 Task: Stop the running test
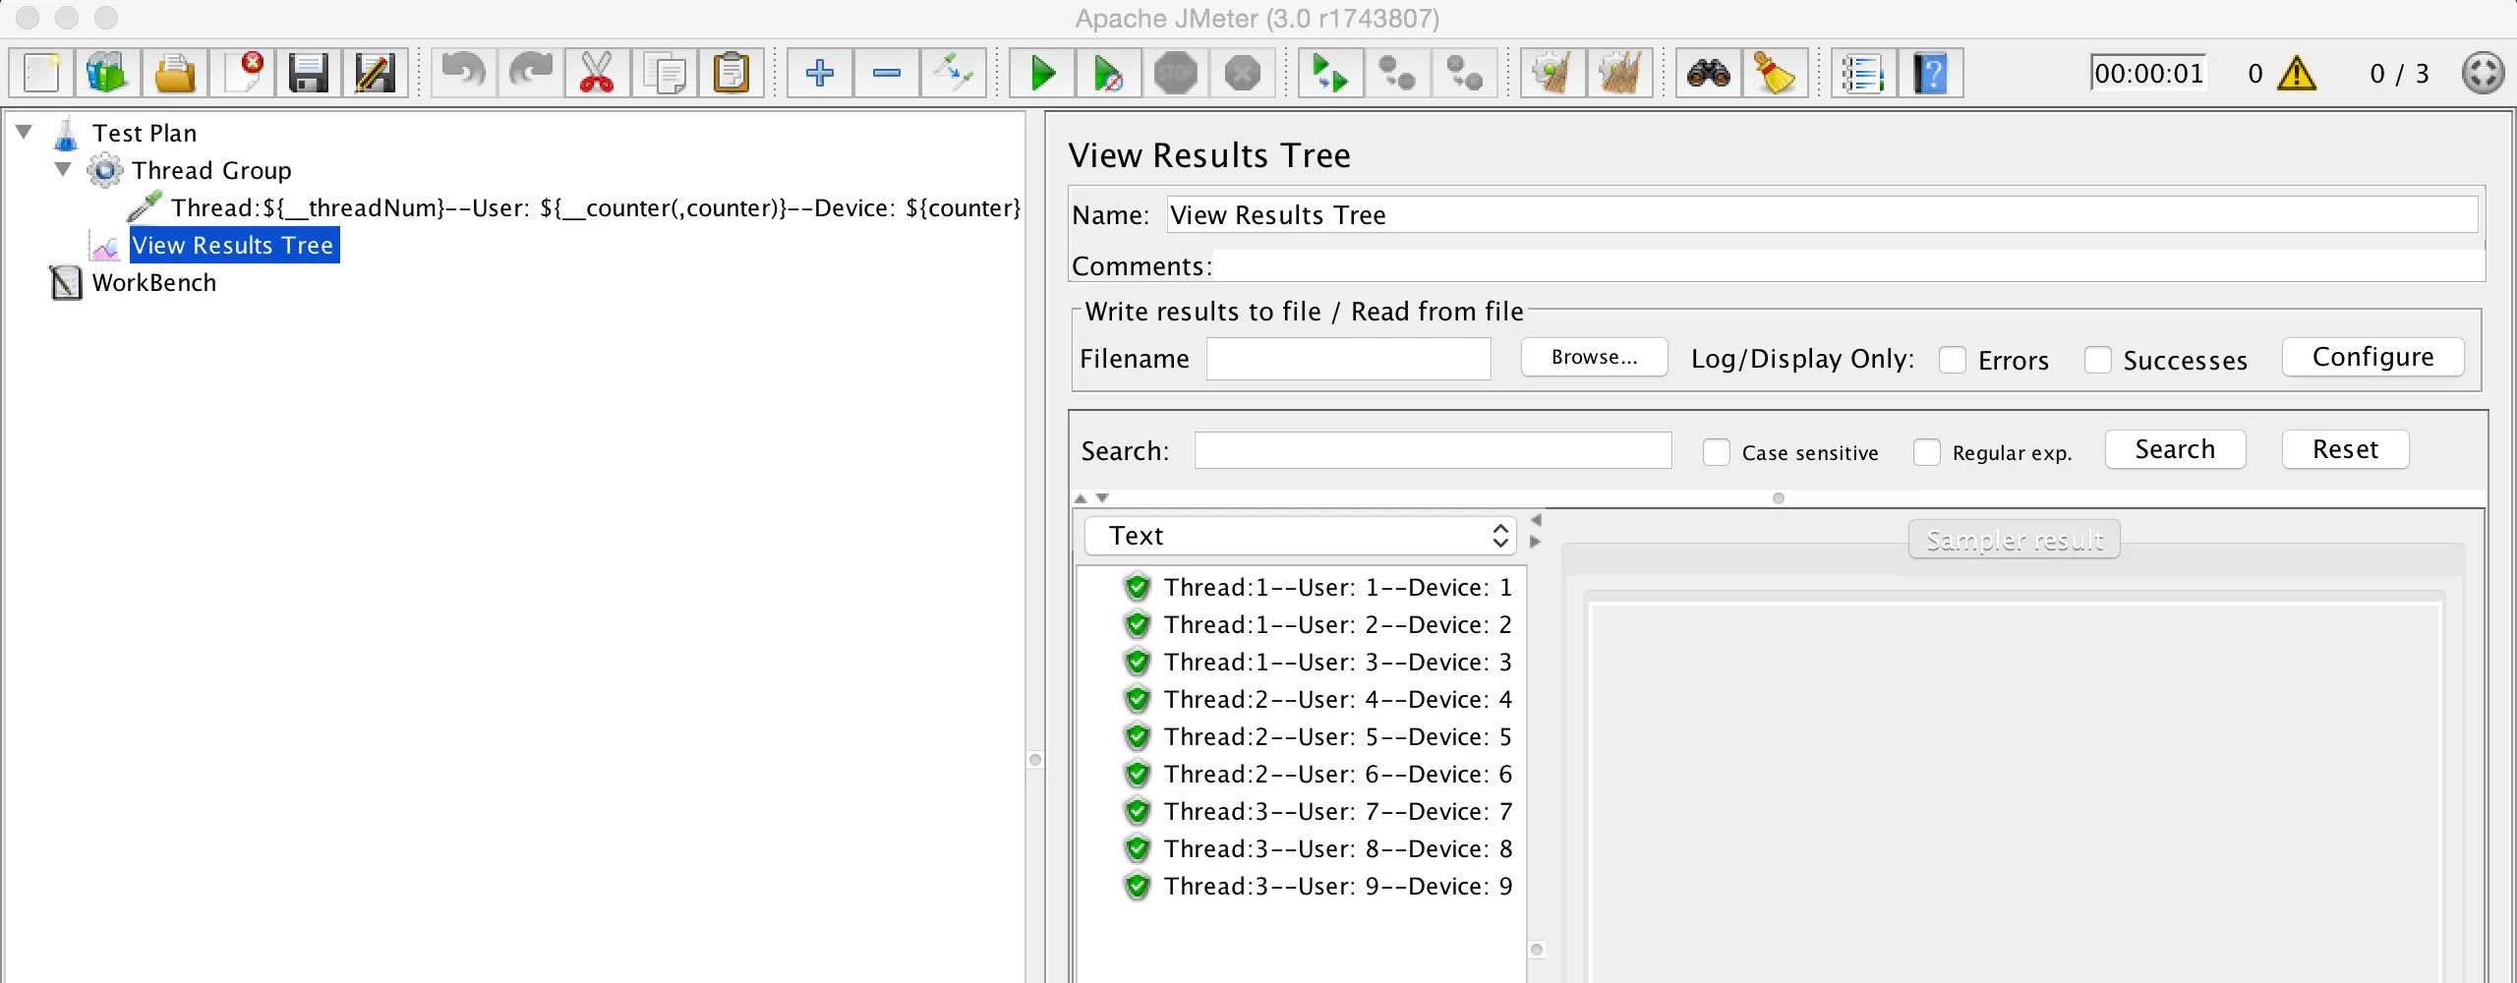point(1176,73)
